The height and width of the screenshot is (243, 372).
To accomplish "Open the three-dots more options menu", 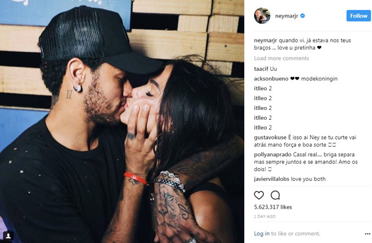I will [367, 234].
